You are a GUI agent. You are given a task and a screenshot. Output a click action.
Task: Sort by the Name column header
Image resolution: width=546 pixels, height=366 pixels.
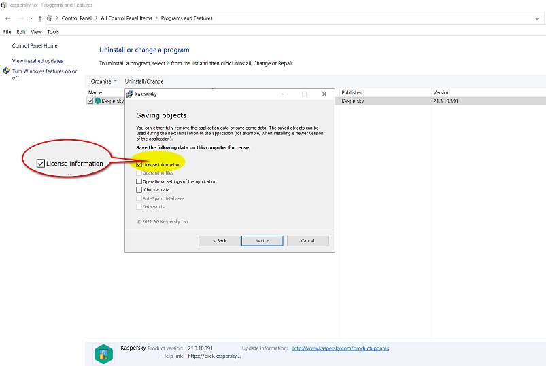click(x=95, y=92)
